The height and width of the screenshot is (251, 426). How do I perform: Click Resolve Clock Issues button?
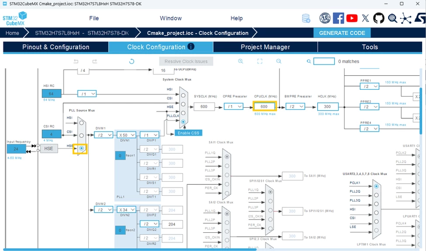click(186, 61)
